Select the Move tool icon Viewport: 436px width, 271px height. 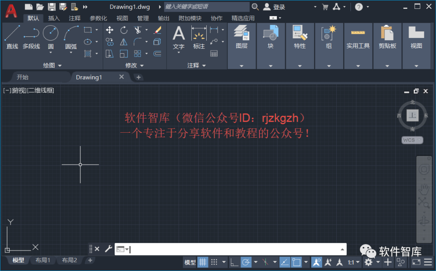pyautogui.click(x=109, y=30)
